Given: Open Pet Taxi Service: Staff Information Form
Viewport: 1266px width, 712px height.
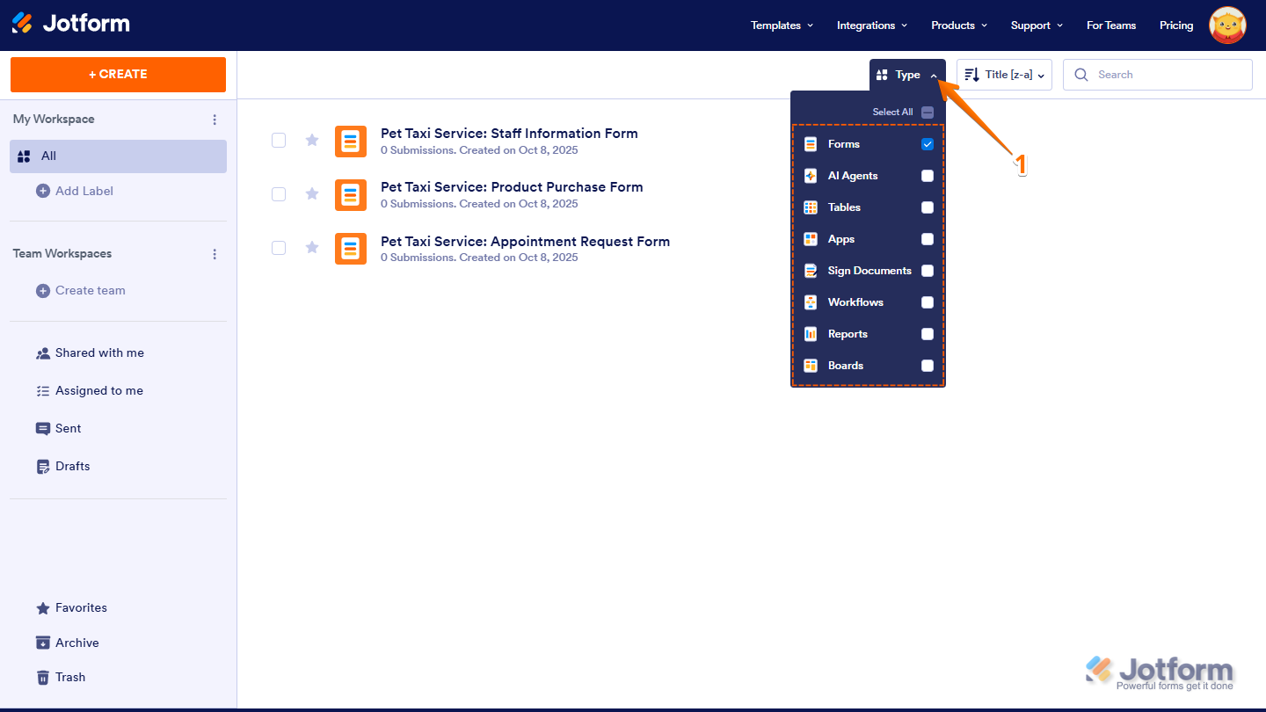Looking at the screenshot, I should (509, 134).
